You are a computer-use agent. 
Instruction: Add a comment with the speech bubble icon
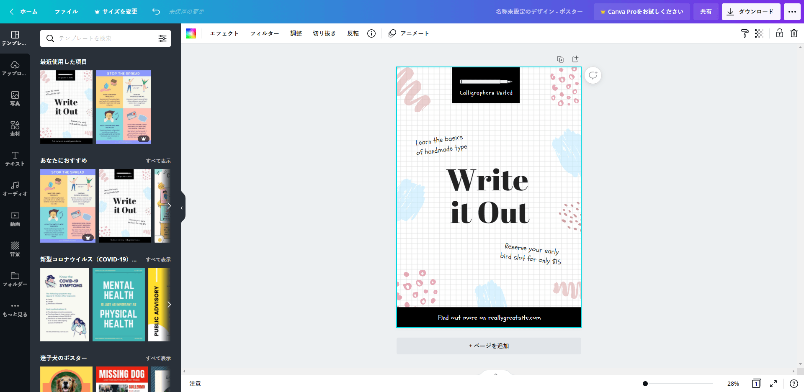tap(593, 75)
